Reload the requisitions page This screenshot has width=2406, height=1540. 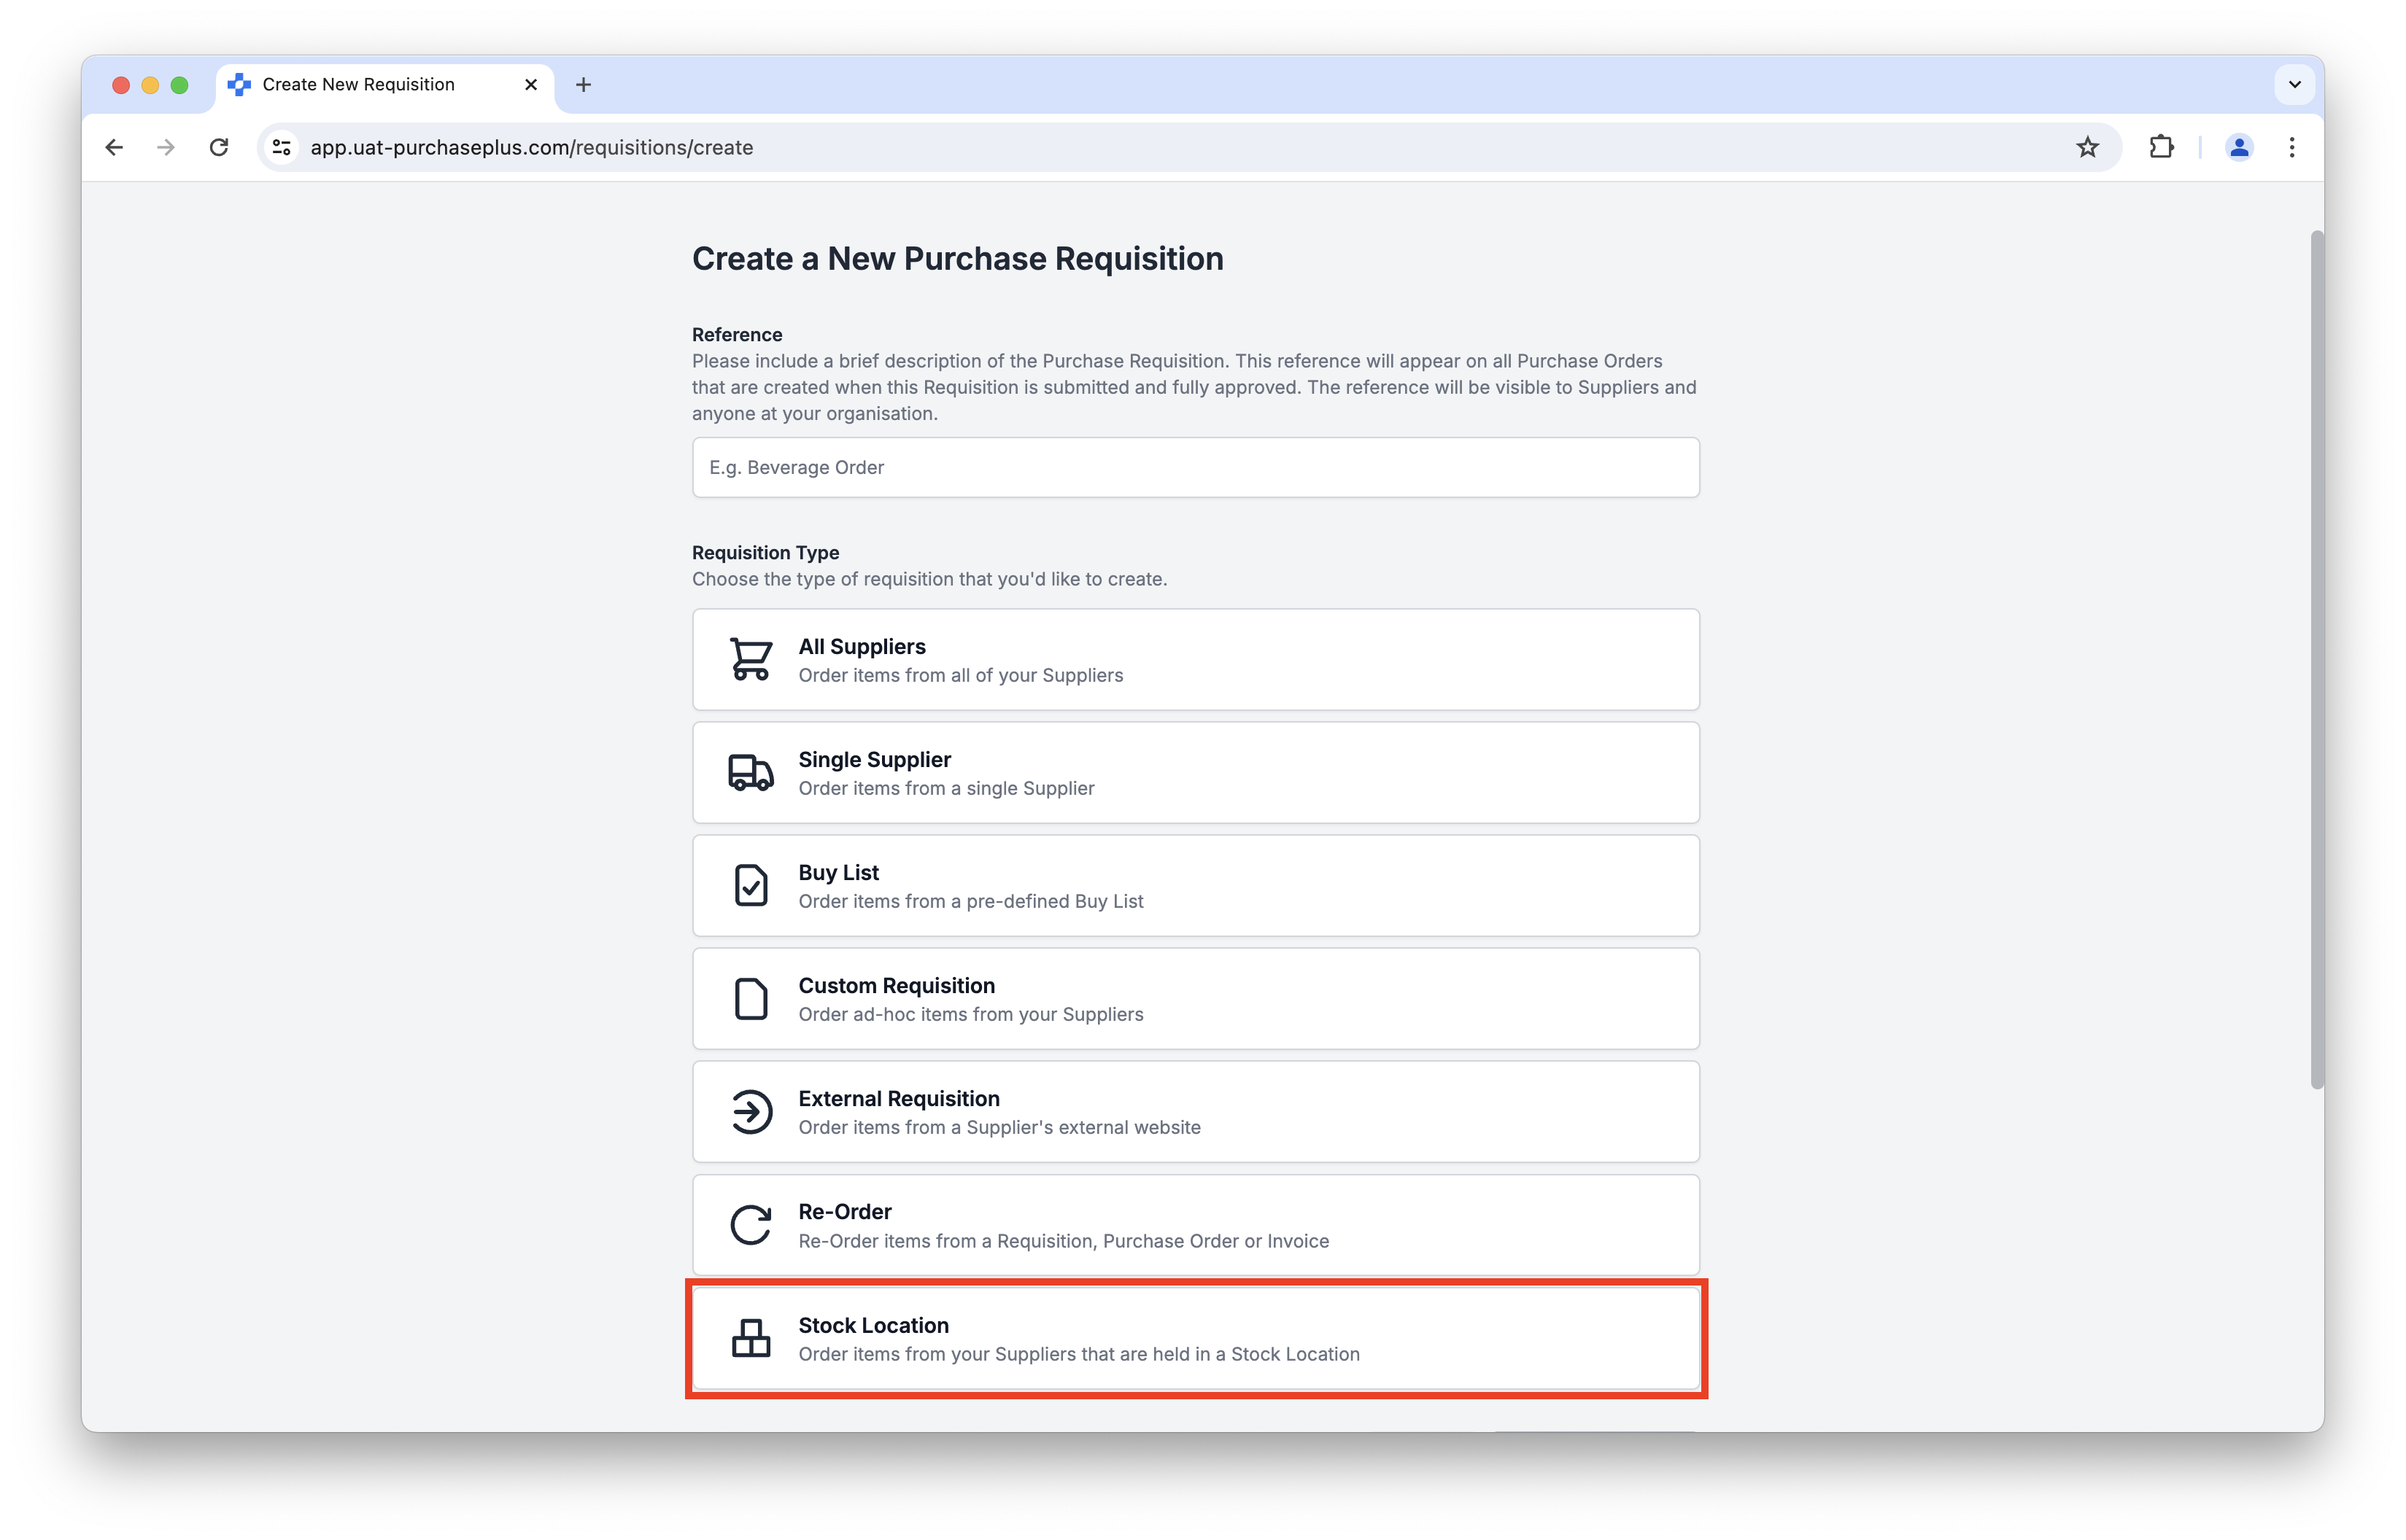point(220,147)
